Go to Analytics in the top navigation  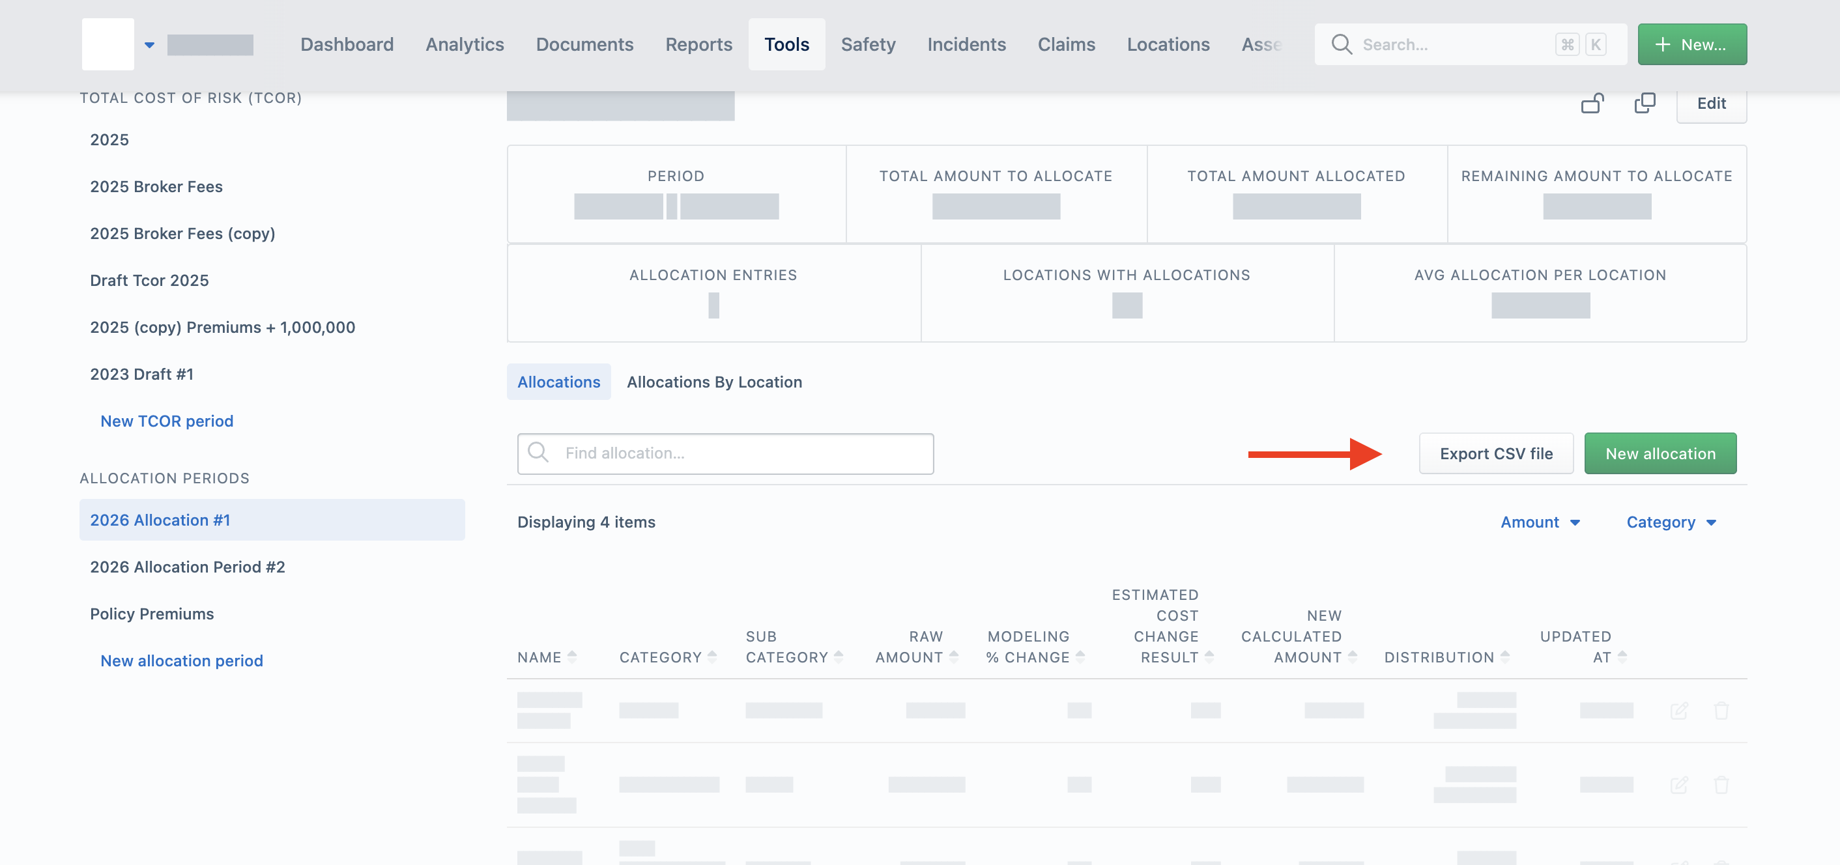click(465, 44)
